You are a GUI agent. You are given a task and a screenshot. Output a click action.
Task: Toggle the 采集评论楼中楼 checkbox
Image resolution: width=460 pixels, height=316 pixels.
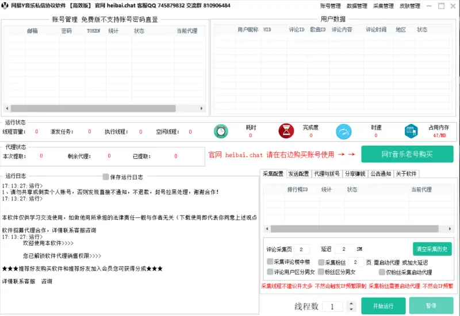pos(270,262)
